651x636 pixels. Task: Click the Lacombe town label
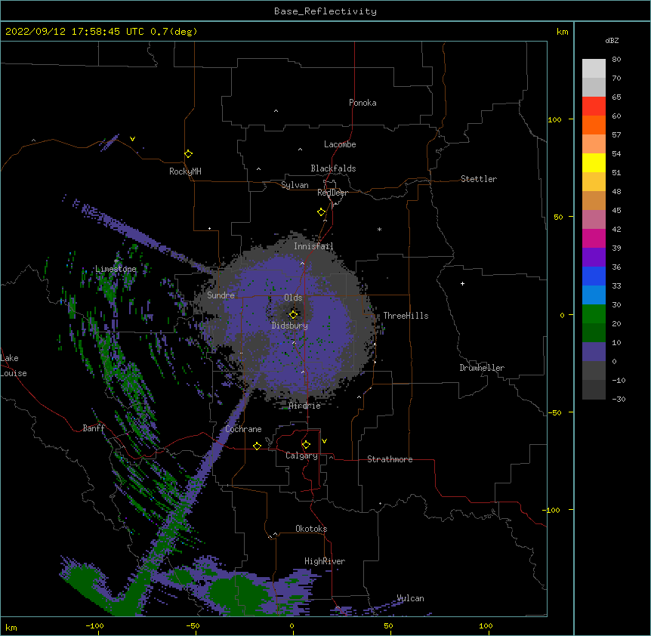pos(340,144)
